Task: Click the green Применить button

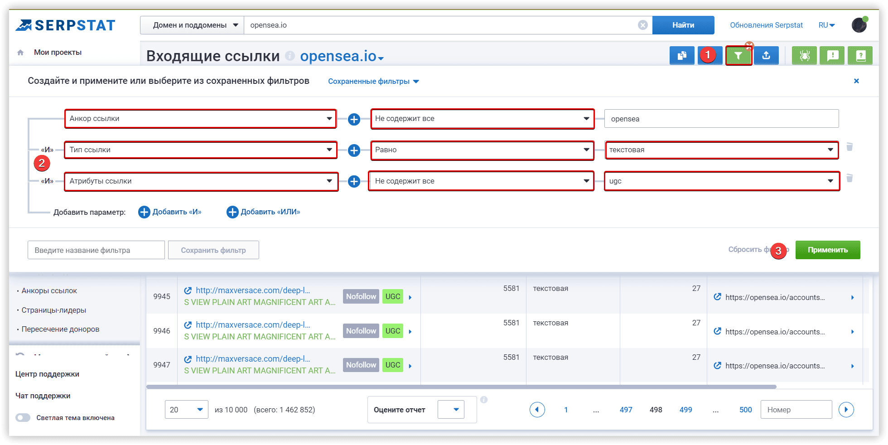Action: tap(828, 250)
